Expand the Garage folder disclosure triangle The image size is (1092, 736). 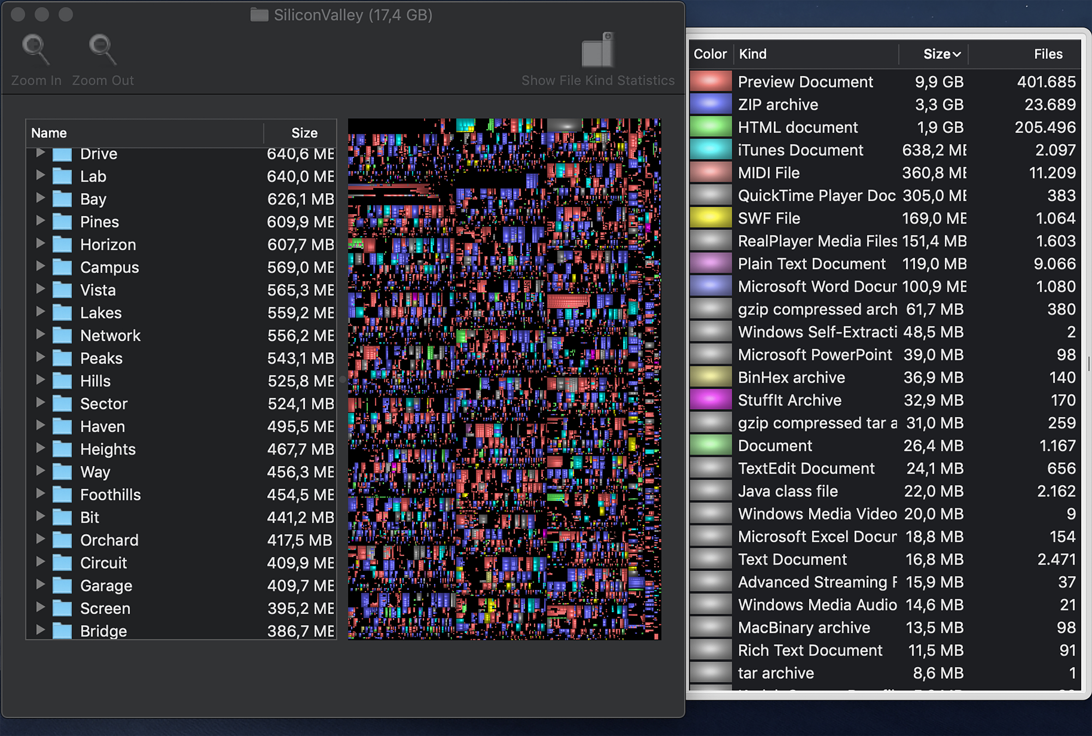(40, 584)
